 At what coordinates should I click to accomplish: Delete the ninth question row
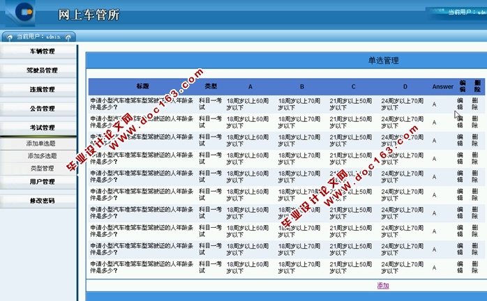[475, 249]
